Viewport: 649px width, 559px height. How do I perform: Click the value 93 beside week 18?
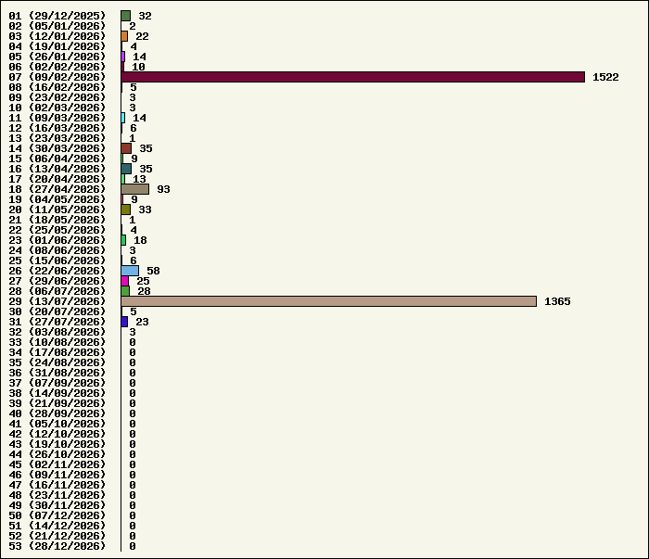point(163,189)
